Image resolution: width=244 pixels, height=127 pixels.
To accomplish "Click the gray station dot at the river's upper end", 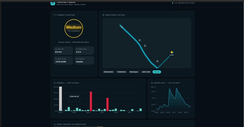I will click(122, 27).
